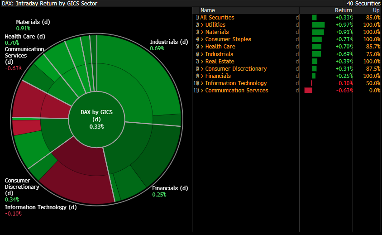This screenshot has width=382, height=235.
Task: Open Information Technology name in table
Action: 236,83
